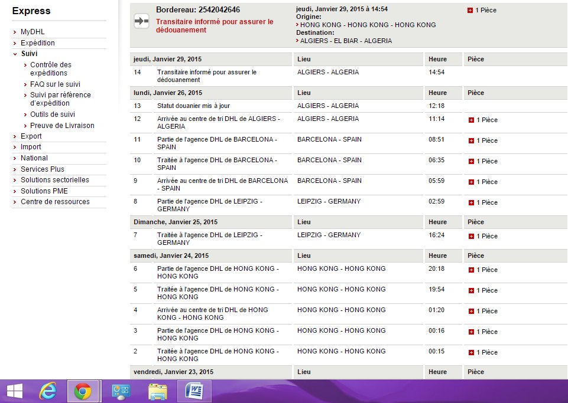Click the header timestamp jeudi, Janvier 29, 2015 à 14:54
This screenshot has height=403, width=568.
click(x=342, y=9)
